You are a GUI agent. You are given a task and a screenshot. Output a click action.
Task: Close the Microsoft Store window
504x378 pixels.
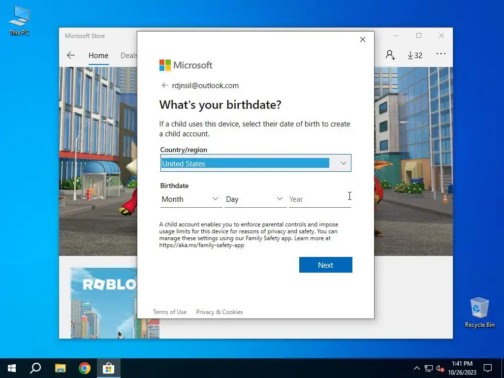[x=441, y=35]
